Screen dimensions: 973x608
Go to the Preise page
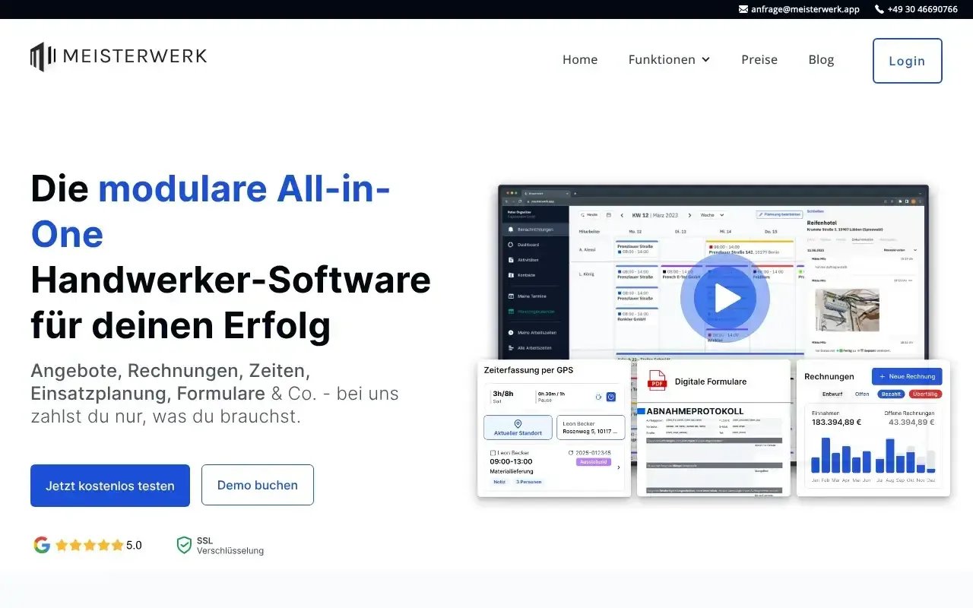click(x=759, y=59)
